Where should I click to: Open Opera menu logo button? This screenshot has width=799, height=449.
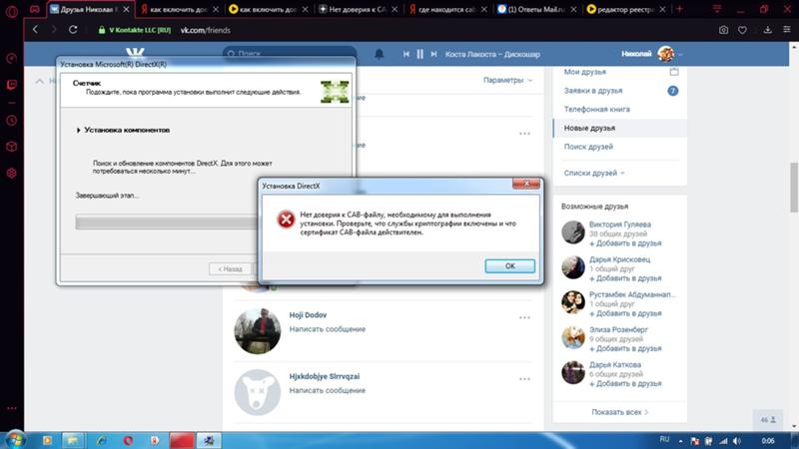click(12, 11)
